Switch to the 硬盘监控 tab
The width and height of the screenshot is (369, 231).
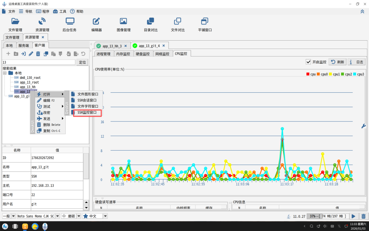pos(143,54)
